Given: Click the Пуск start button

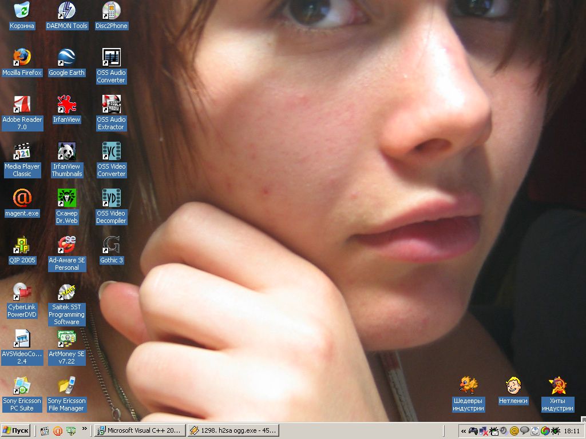Looking at the screenshot, I should 16,430.
